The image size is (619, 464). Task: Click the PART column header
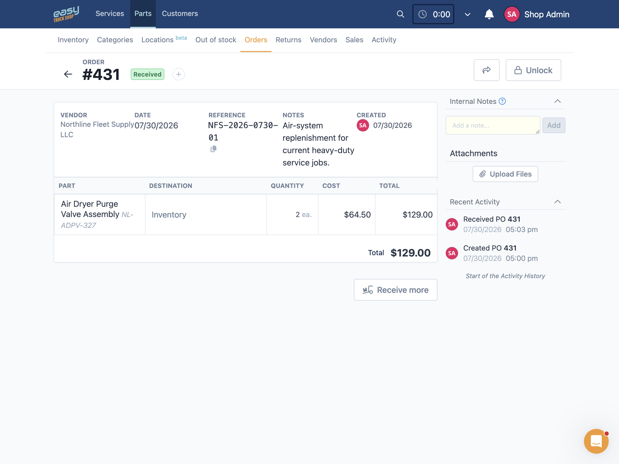point(67,186)
